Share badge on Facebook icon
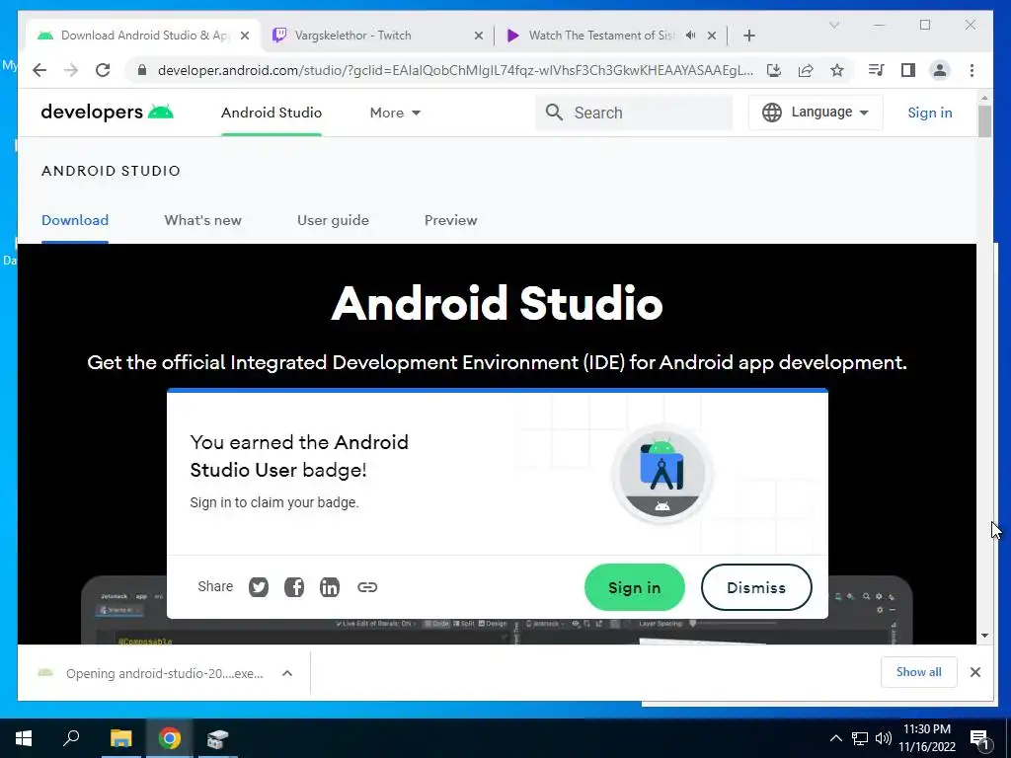The image size is (1011, 758). pos(294,587)
